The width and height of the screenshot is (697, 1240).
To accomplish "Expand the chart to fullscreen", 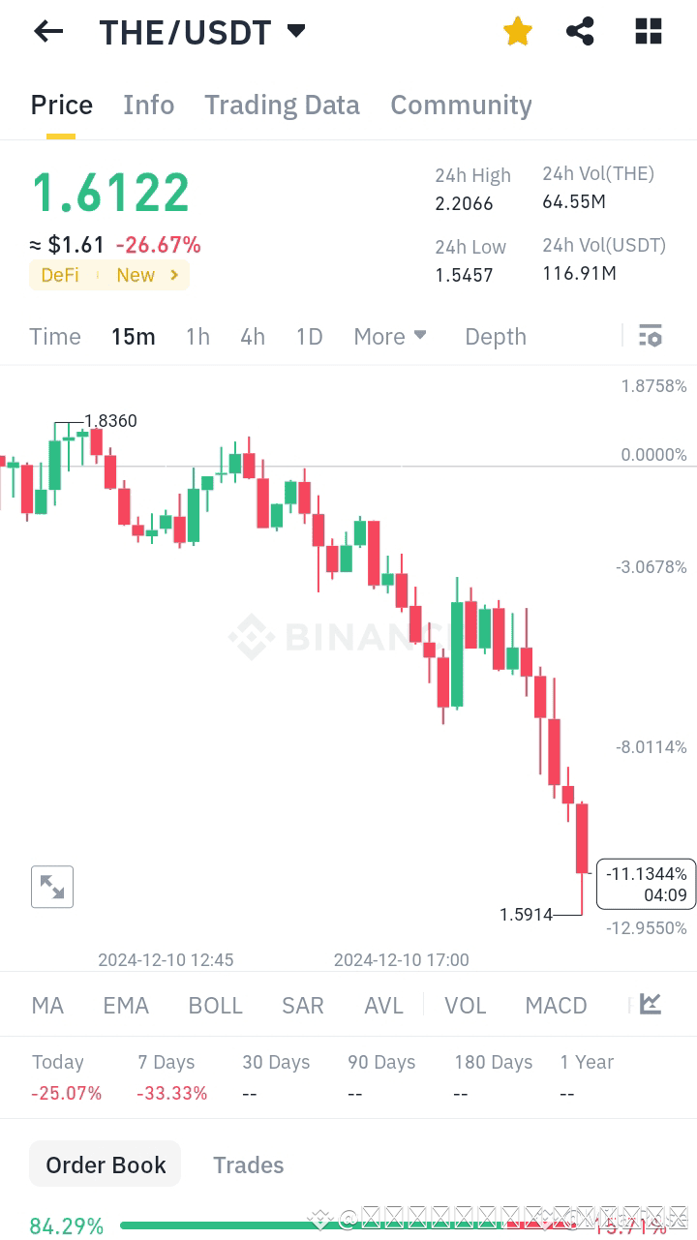I will pyautogui.click(x=51, y=886).
